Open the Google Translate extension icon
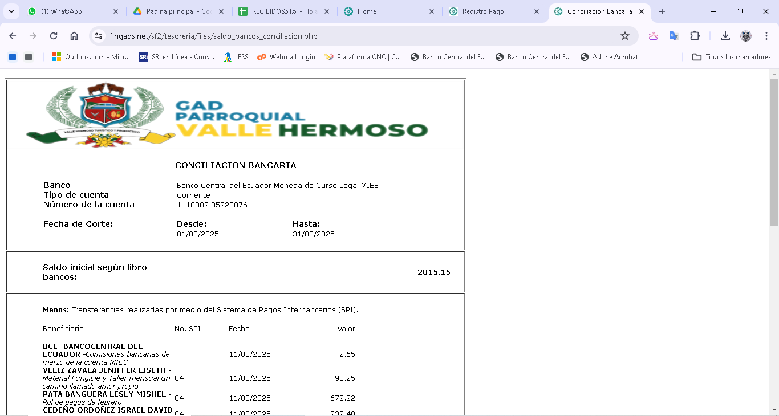Image resolution: width=779 pixels, height=416 pixels. pos(673,36)
